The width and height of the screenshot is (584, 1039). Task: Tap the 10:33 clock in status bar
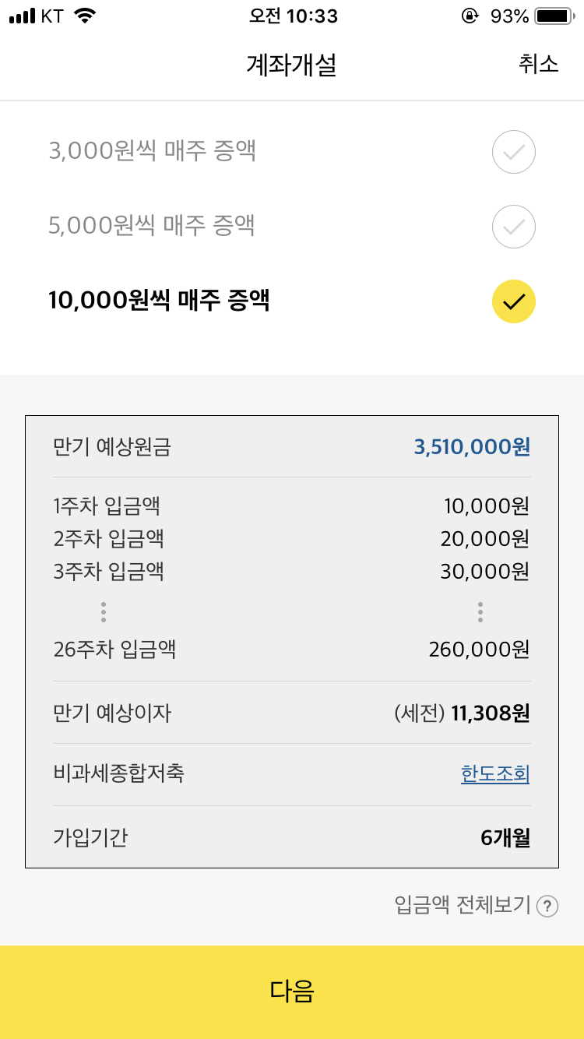(294, 16)
